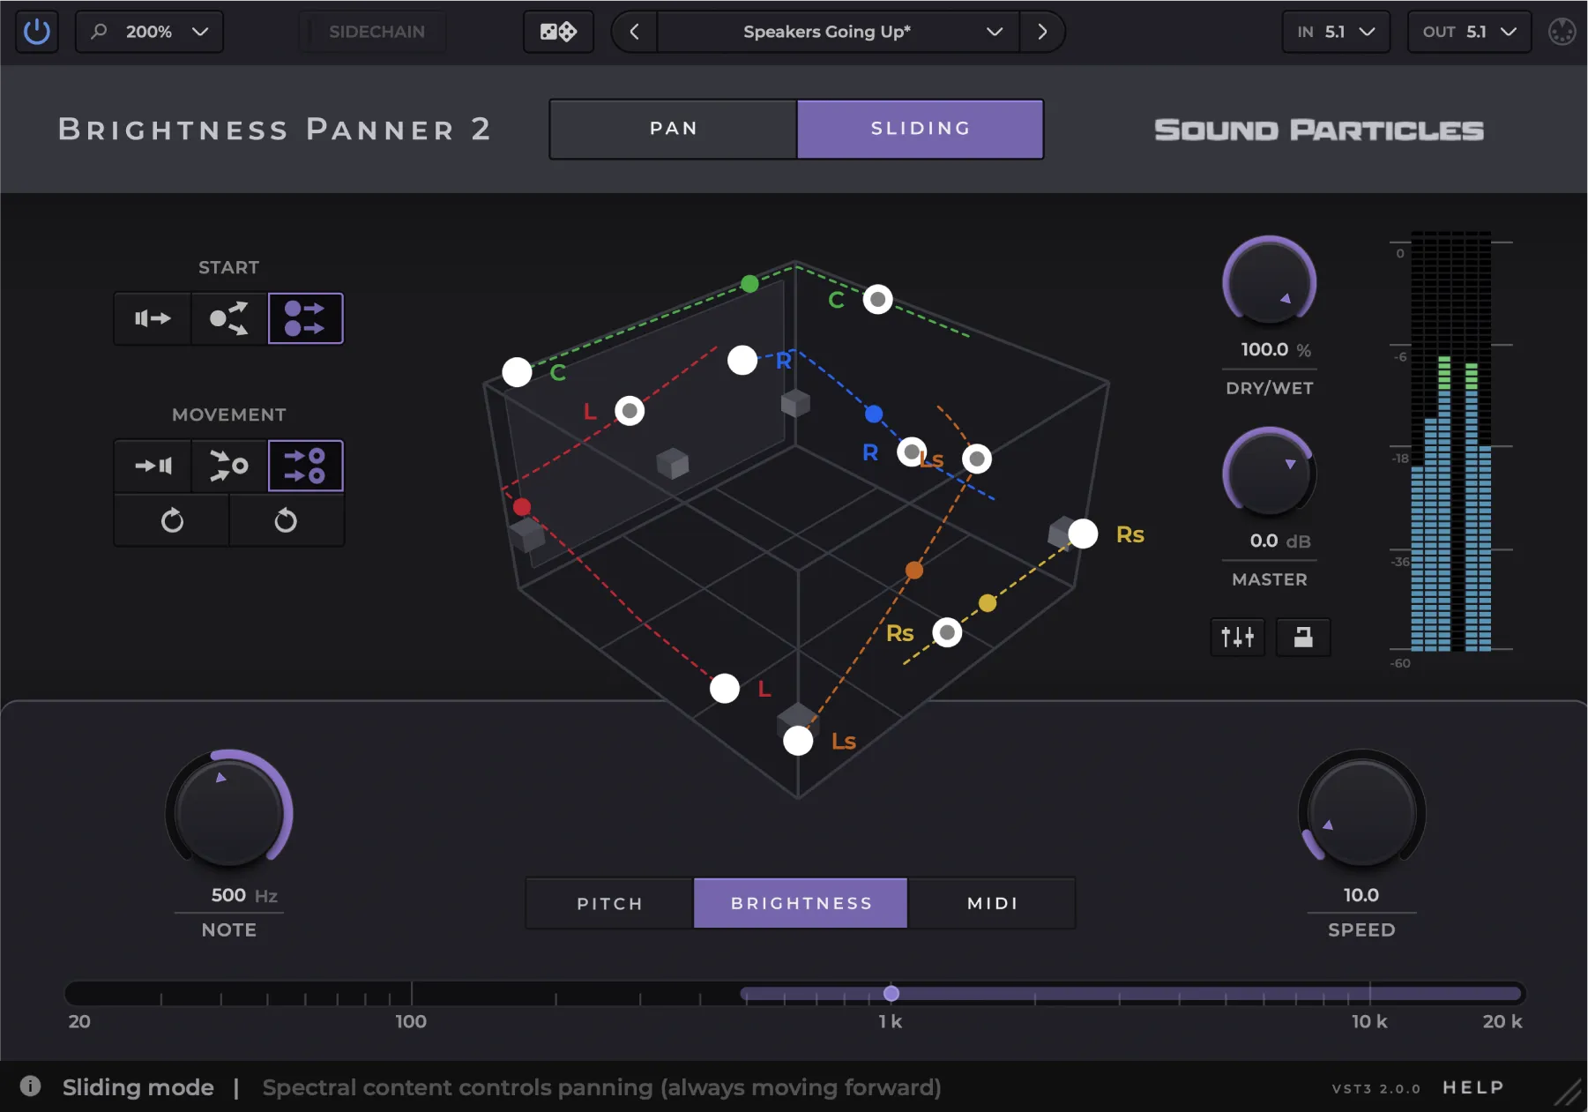The height and width of the screenshot is (1112, 1588).
Task: Click the right rotate reset icon
Action: coord(286,520)
